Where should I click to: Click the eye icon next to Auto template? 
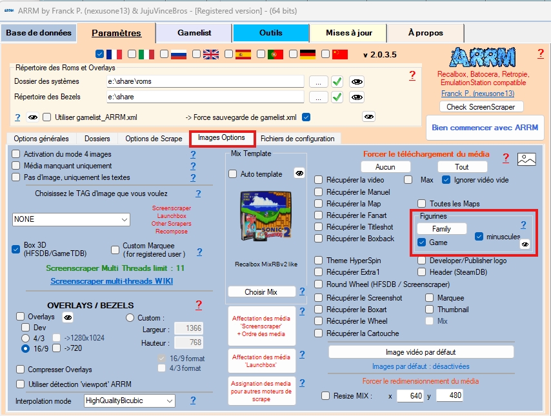[x=299, y=173]
